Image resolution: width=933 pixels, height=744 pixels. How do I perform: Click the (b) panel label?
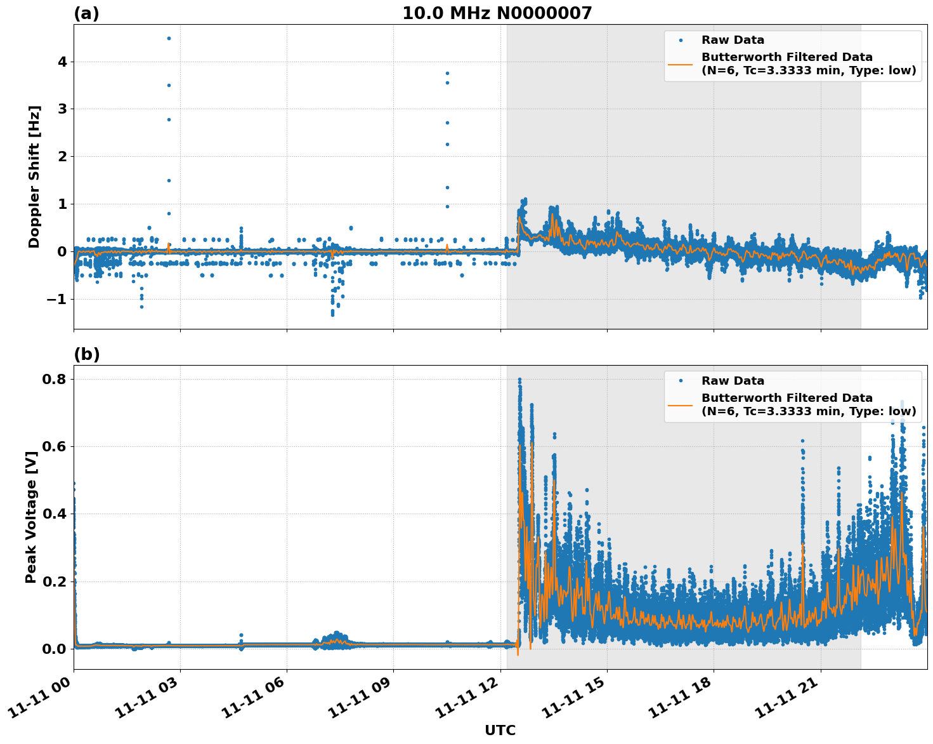[x=86, y=354]
